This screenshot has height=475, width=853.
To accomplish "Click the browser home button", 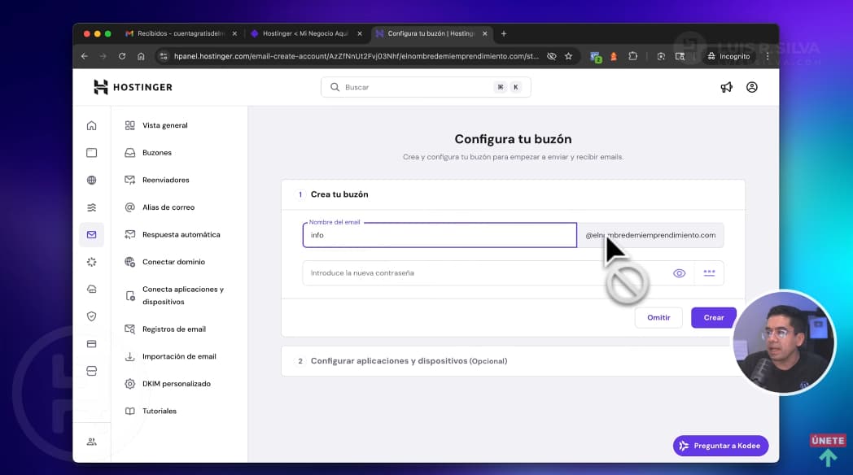I will pyautogui.click(x=141, y=56).
